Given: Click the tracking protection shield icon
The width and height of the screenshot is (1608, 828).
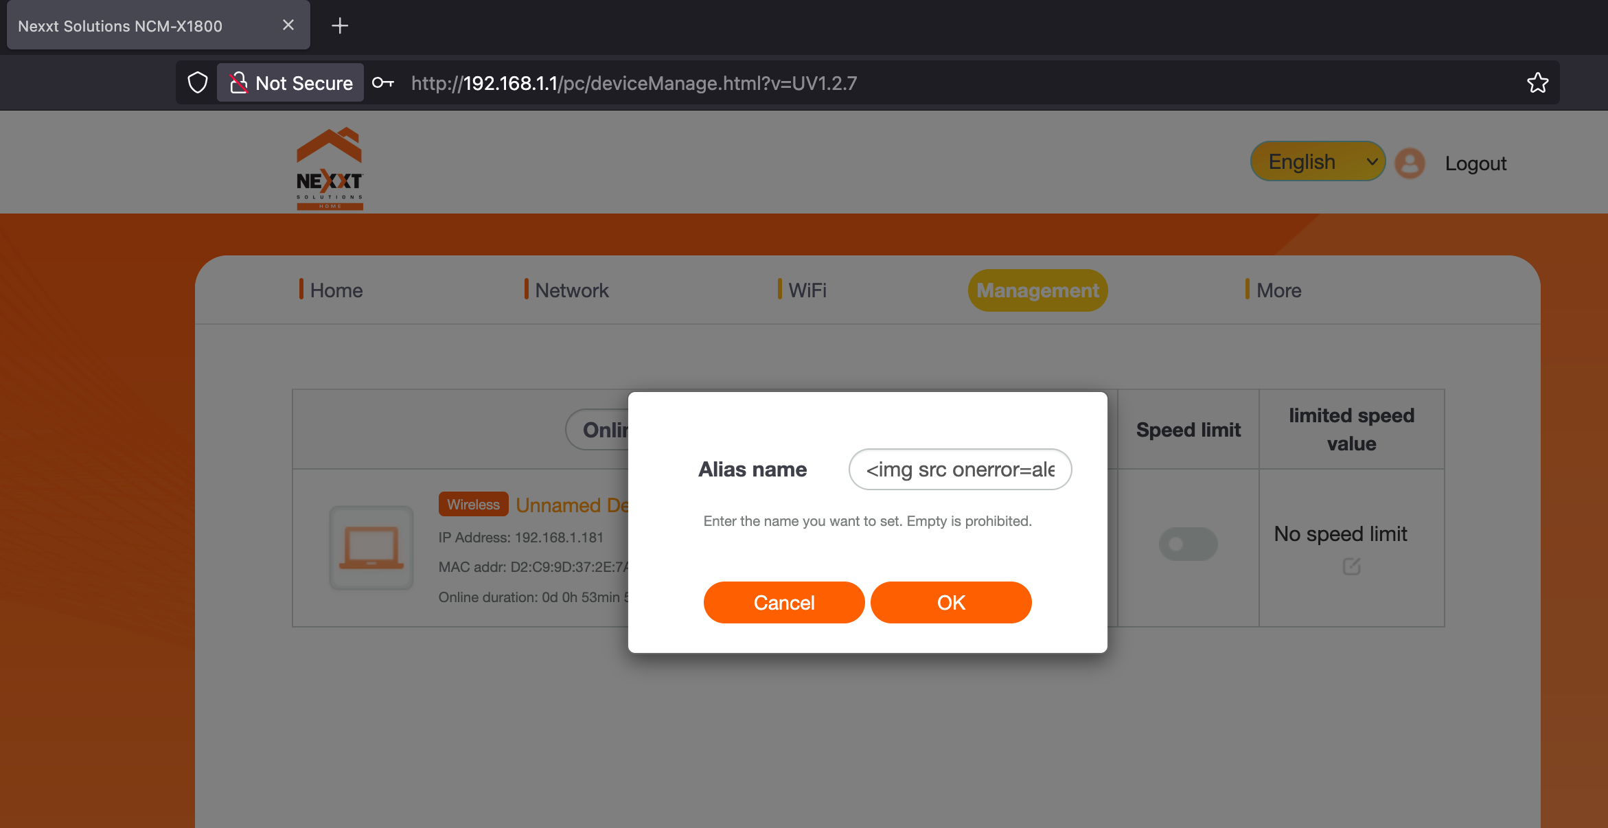Looking at the screenshot, I should tap(198, 83).
